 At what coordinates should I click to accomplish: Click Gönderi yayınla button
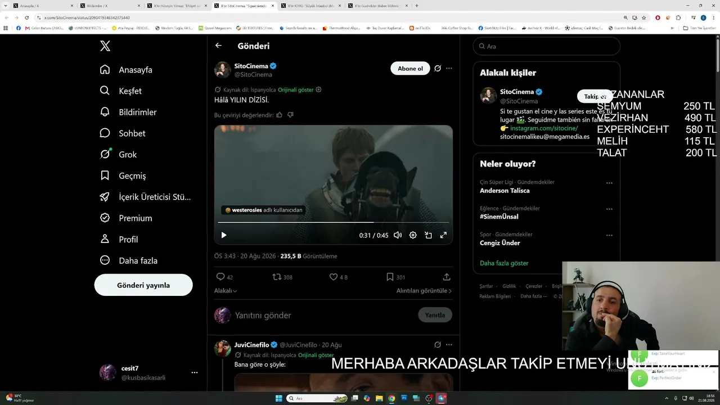(143, 285)
